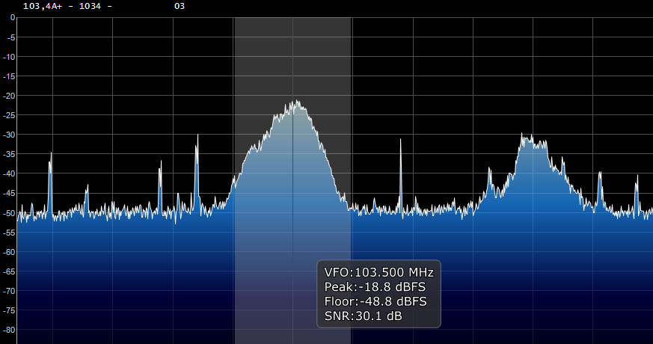The image size is (653, 344).
Task: Click the SNR:30.1 dB readout
Action: pos(363,316)
